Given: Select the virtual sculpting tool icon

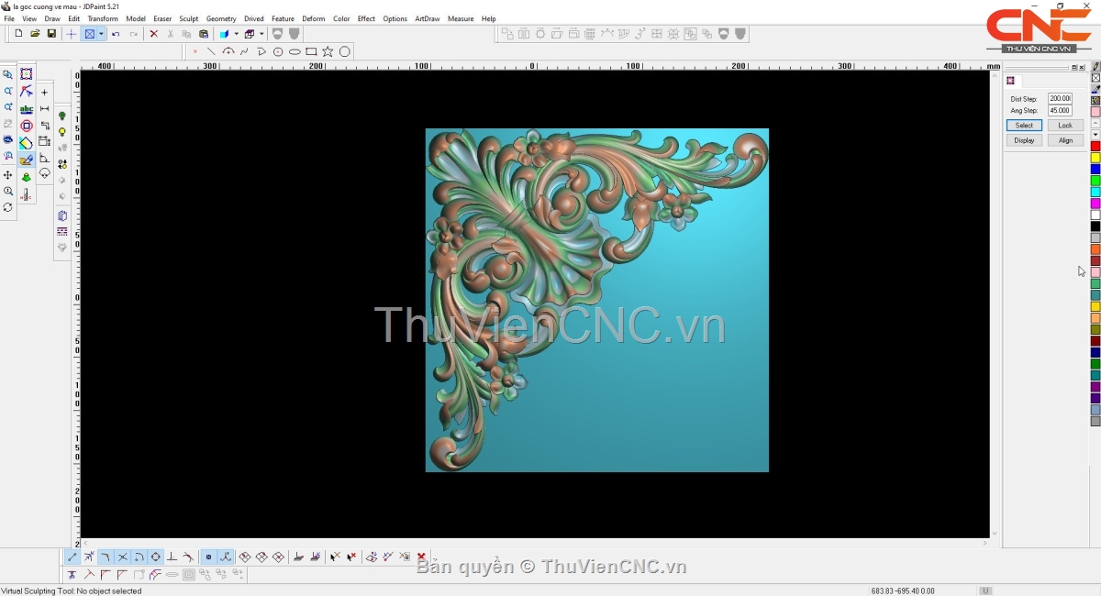Looking at the screenshot, I should [26, 160].
